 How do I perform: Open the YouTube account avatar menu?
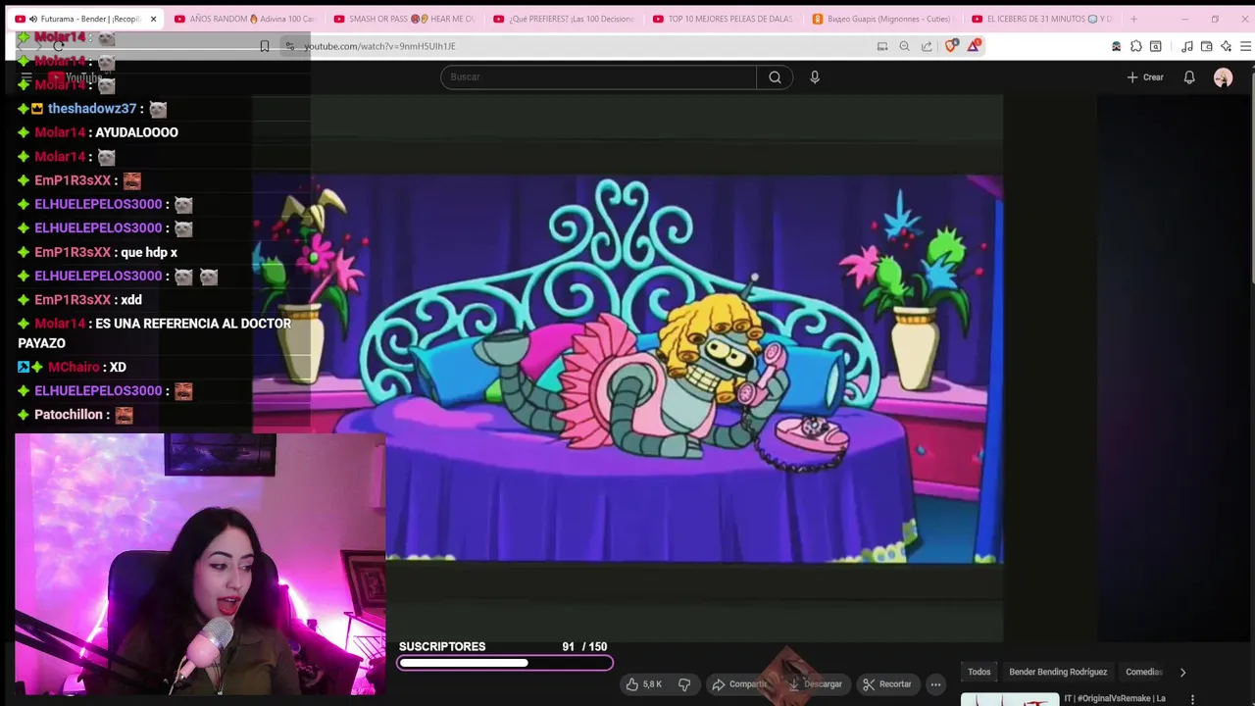1223,77
